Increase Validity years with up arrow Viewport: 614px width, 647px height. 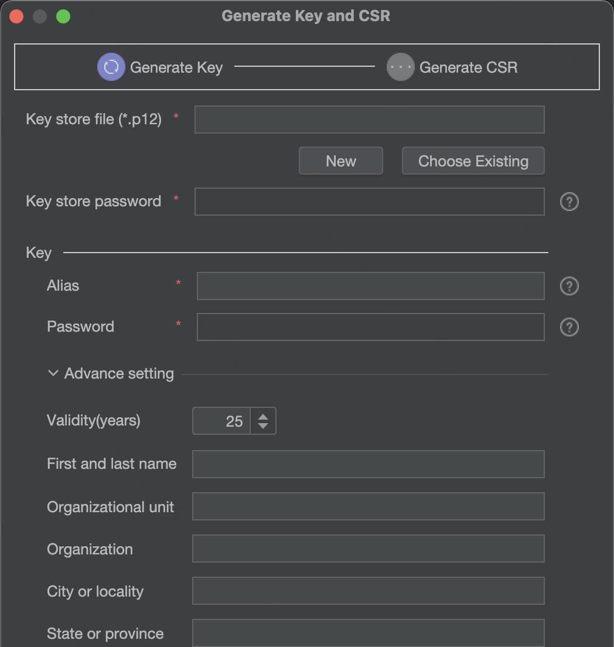click(263, 416)
